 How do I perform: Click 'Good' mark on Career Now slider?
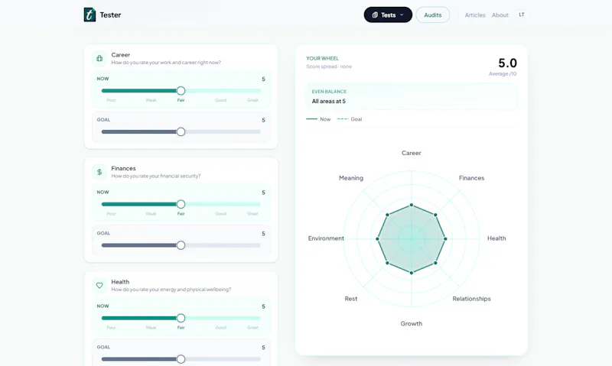pyautogui.click(x=220, y=100)
